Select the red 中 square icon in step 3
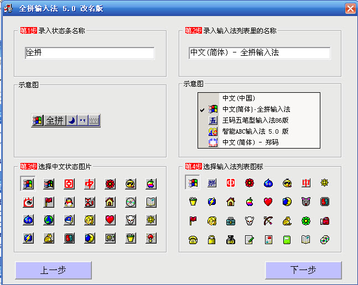 (x=69, y=183)
